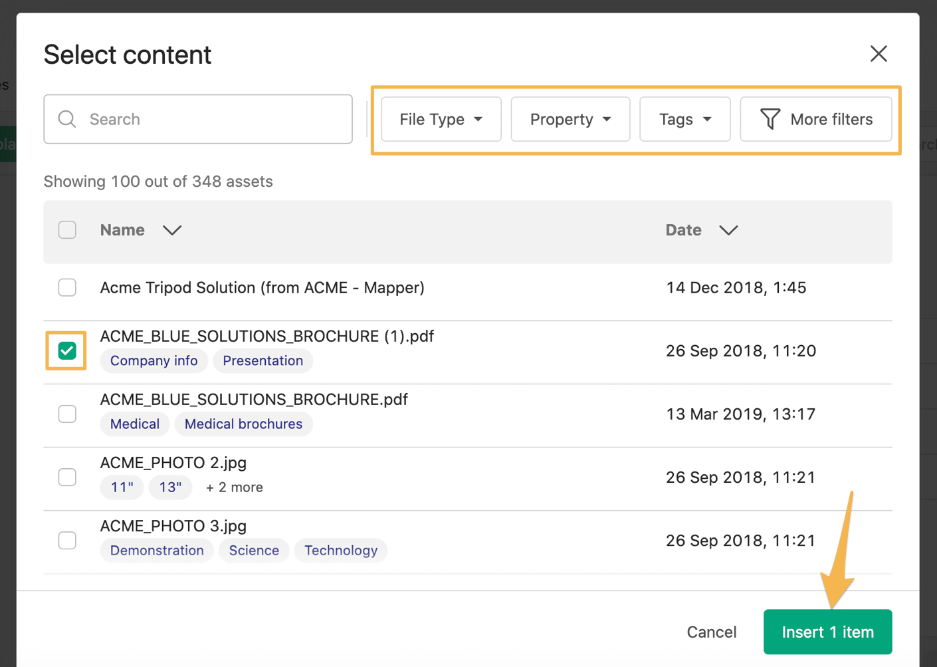This screenshot has width=937, height=667.
Task: Open the Tags dropdown
Action: [x=685, y=119]
